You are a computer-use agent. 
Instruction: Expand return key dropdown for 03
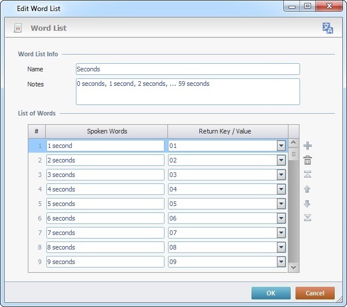point(281,175)
